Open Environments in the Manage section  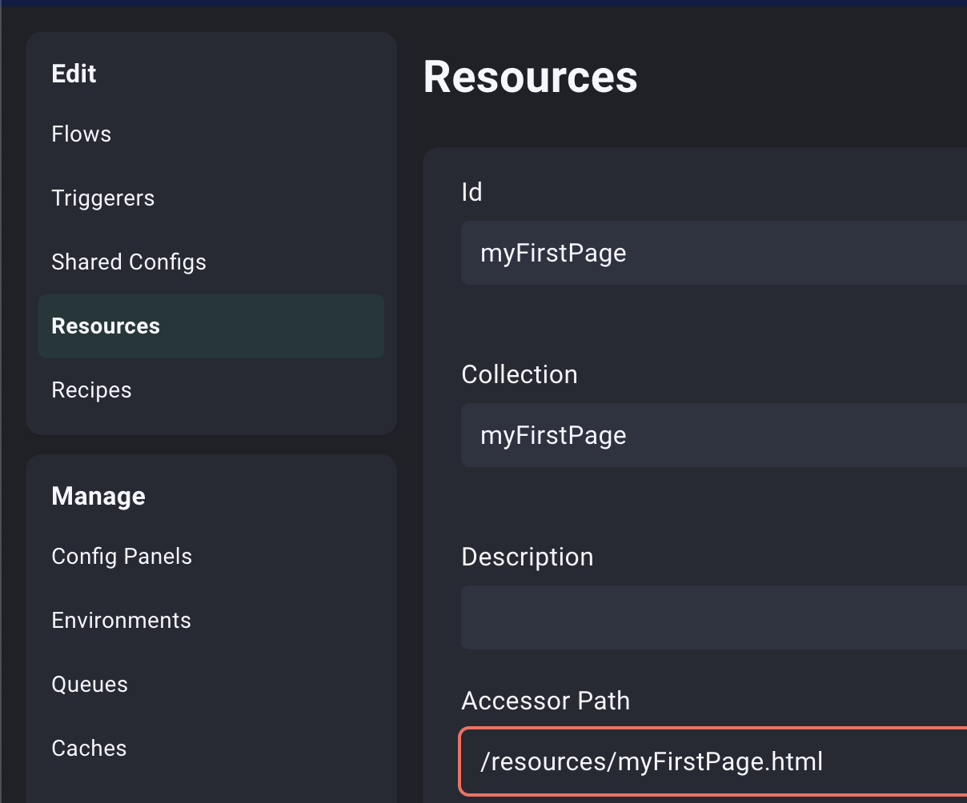point(121,620)
